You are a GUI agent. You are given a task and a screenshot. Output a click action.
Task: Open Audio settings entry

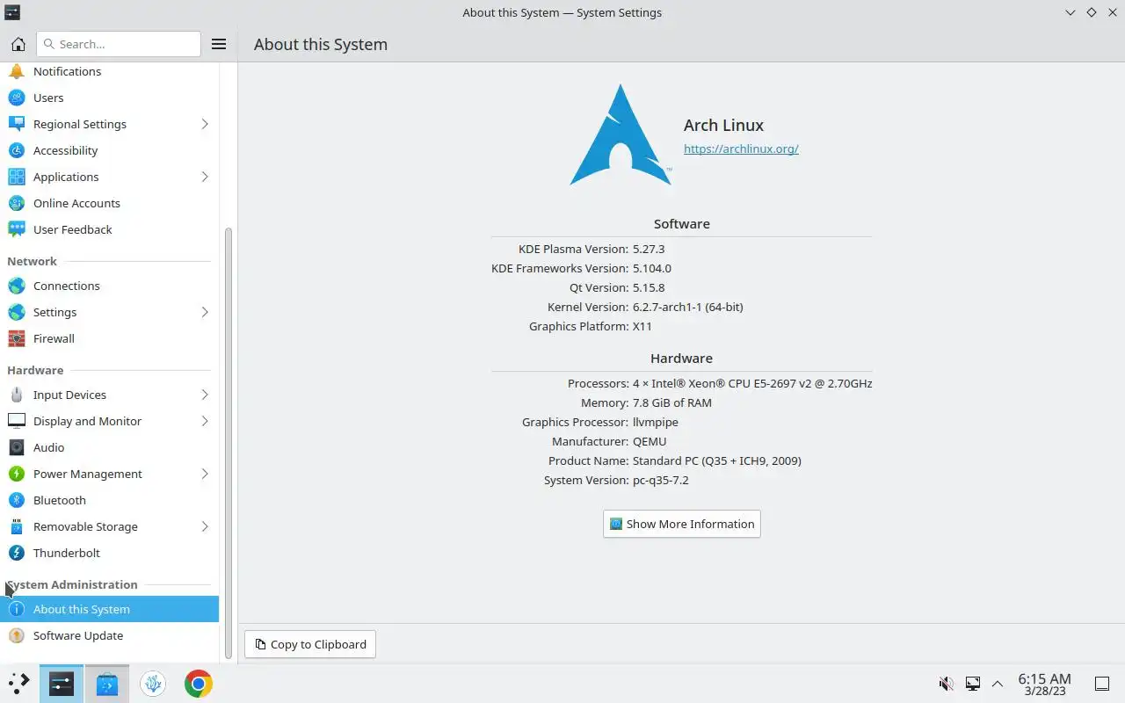click(109, 447)
